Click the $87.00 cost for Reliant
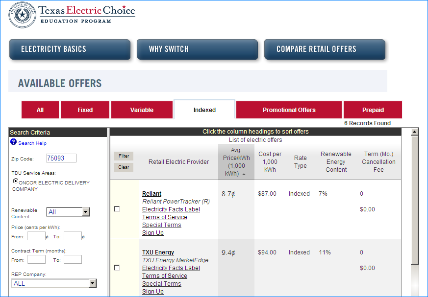This screenshot has width=428, height=297. (x=267, y=194)
